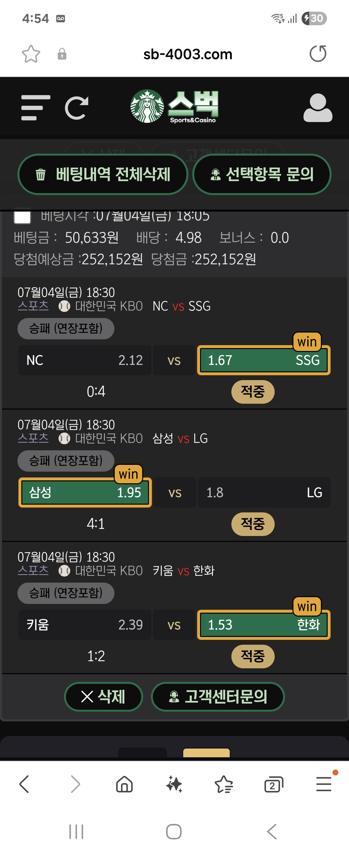
Task: Tap the 스벅 Sports&Casino logo
Action: coord(174,106)
